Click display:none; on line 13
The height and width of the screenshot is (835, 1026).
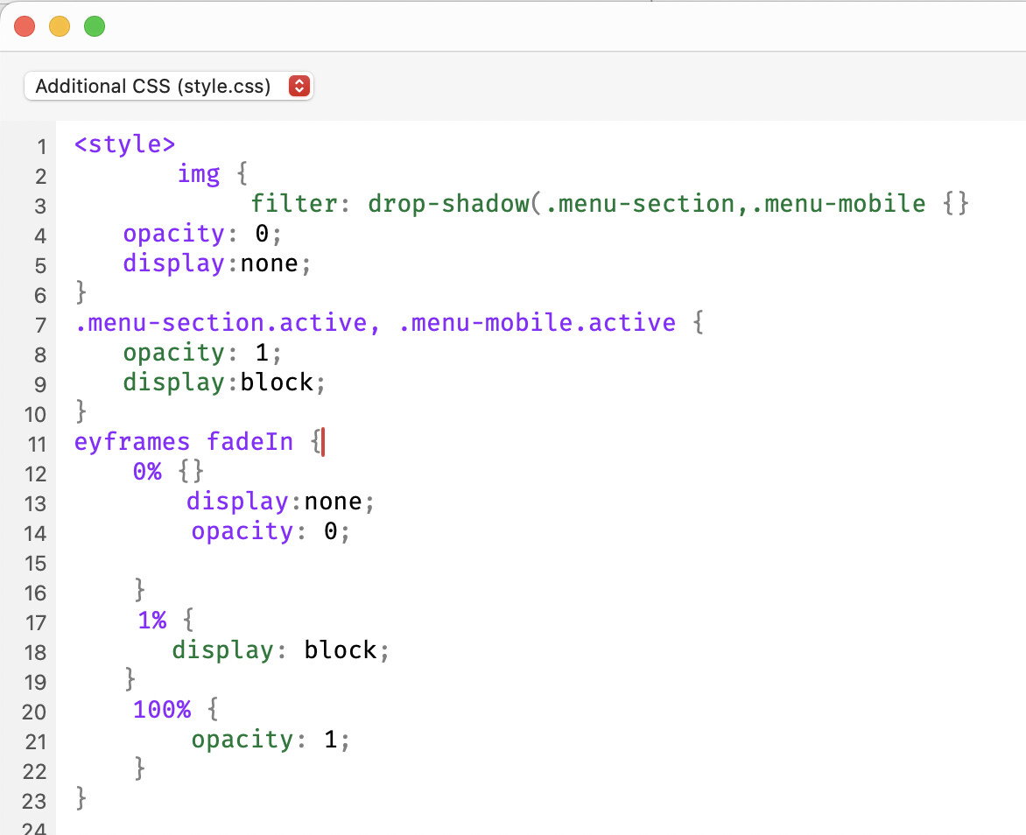(x=280, y=502)
